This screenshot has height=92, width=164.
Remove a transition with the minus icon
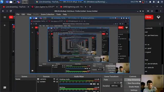pyautogui.click(x=118, y=83)
